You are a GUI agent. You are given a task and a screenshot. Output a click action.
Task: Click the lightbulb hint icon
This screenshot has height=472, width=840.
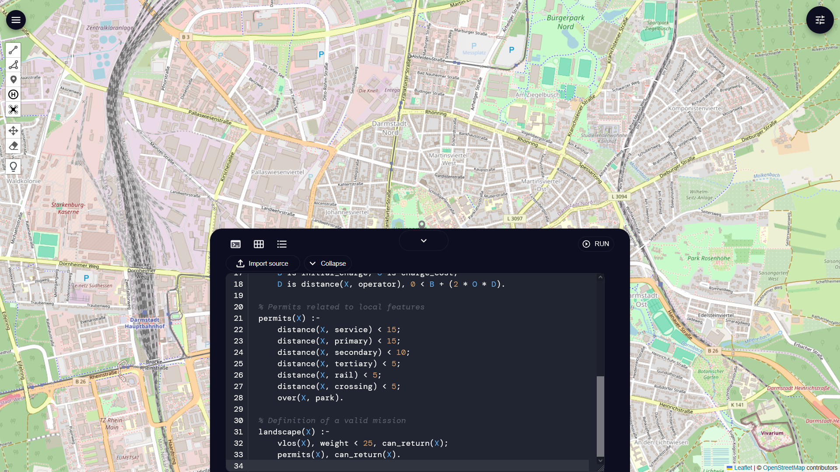tap(13, 167)
